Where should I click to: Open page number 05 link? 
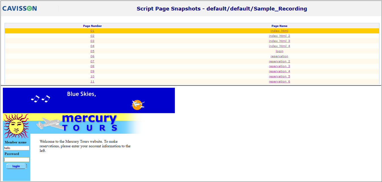pyautogui.click(x=92, y=51)
